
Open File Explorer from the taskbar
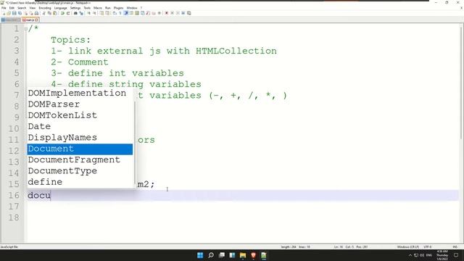(243, 255)
